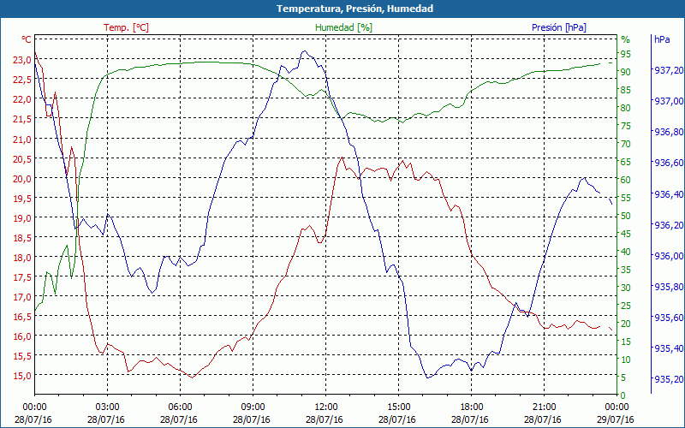This screenshot has width=685, height=428.
Task: Click humidity axis value '90'
Action: pyautogui.click(x=626, y=72)
